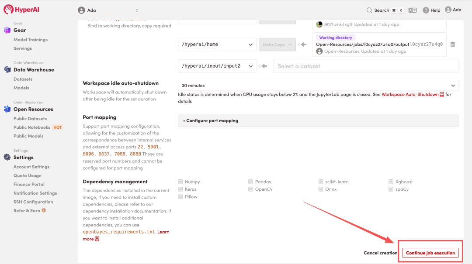Viewport: 472px width, 264px height.
Task: Click the Settings gear icon in sidebar
Action: [7, 157]
